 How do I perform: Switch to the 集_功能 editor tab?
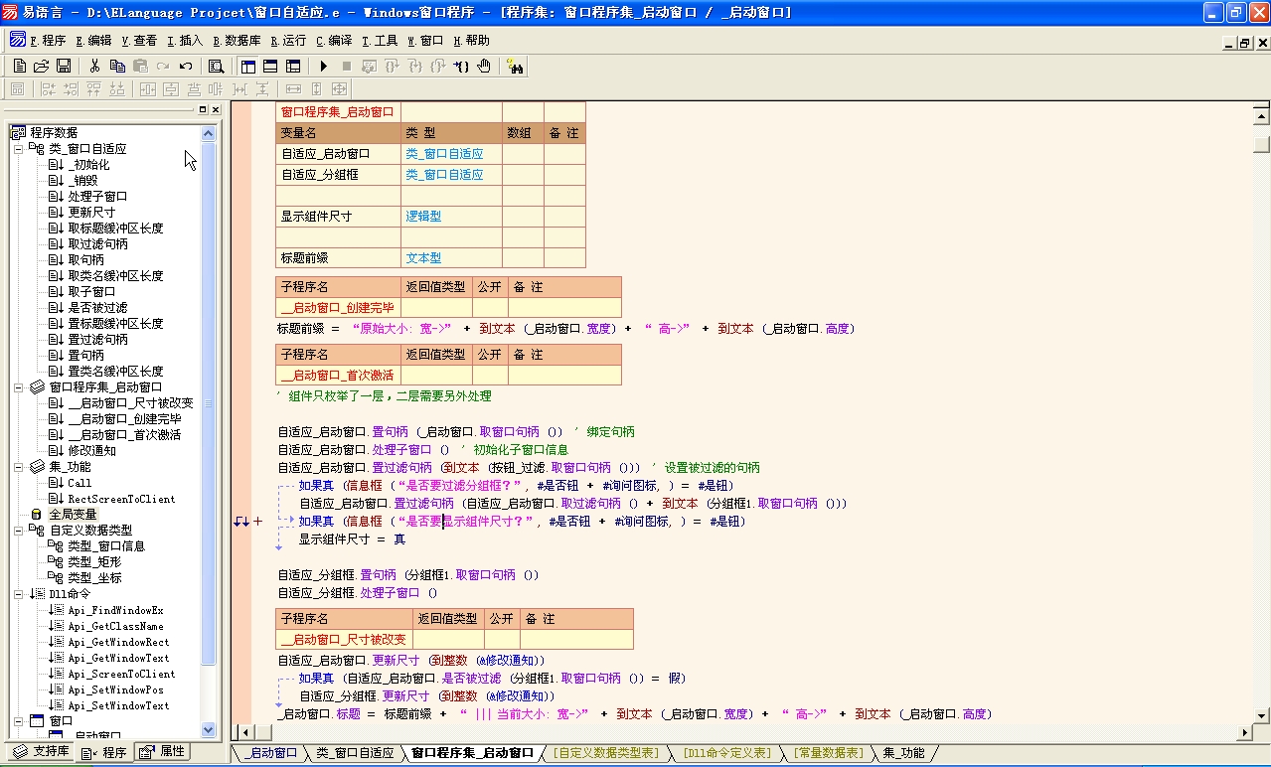coord(903,753)
